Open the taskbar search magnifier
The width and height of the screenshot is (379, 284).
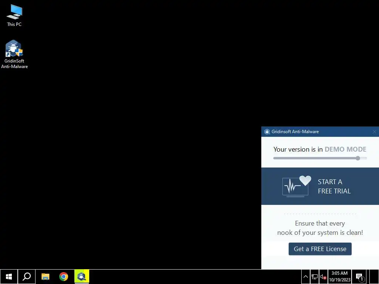27,277
